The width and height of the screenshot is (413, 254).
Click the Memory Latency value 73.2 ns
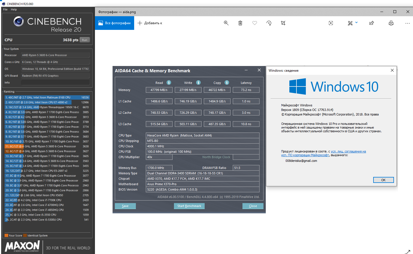(246, 90)
